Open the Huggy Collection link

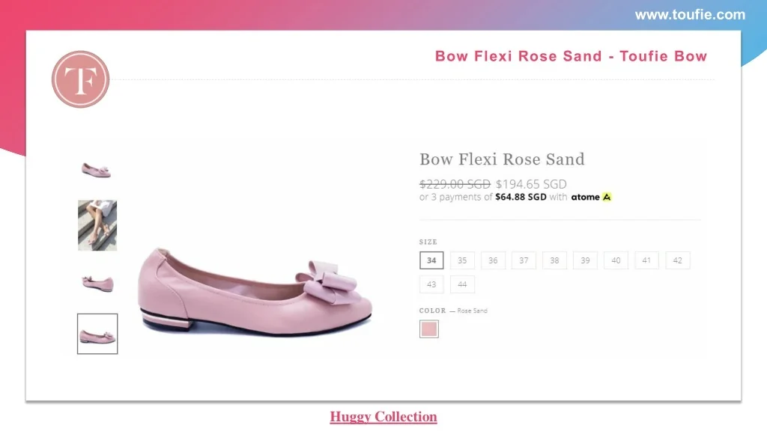pyautogui.click(x=383, y=417)
